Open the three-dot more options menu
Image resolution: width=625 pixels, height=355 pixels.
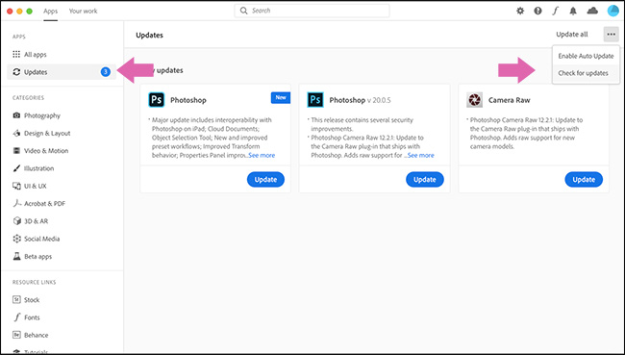click(x=611, y=35)
